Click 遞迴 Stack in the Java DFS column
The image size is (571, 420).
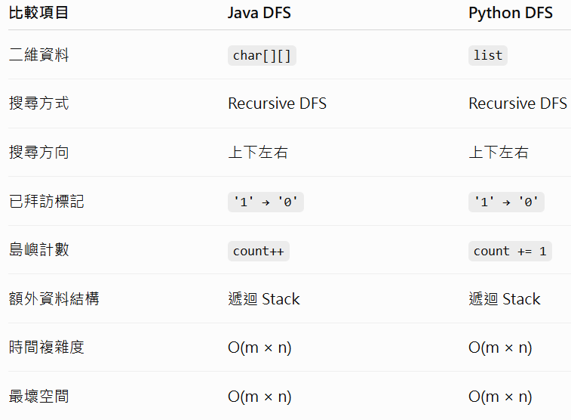(x=264, y=299)
